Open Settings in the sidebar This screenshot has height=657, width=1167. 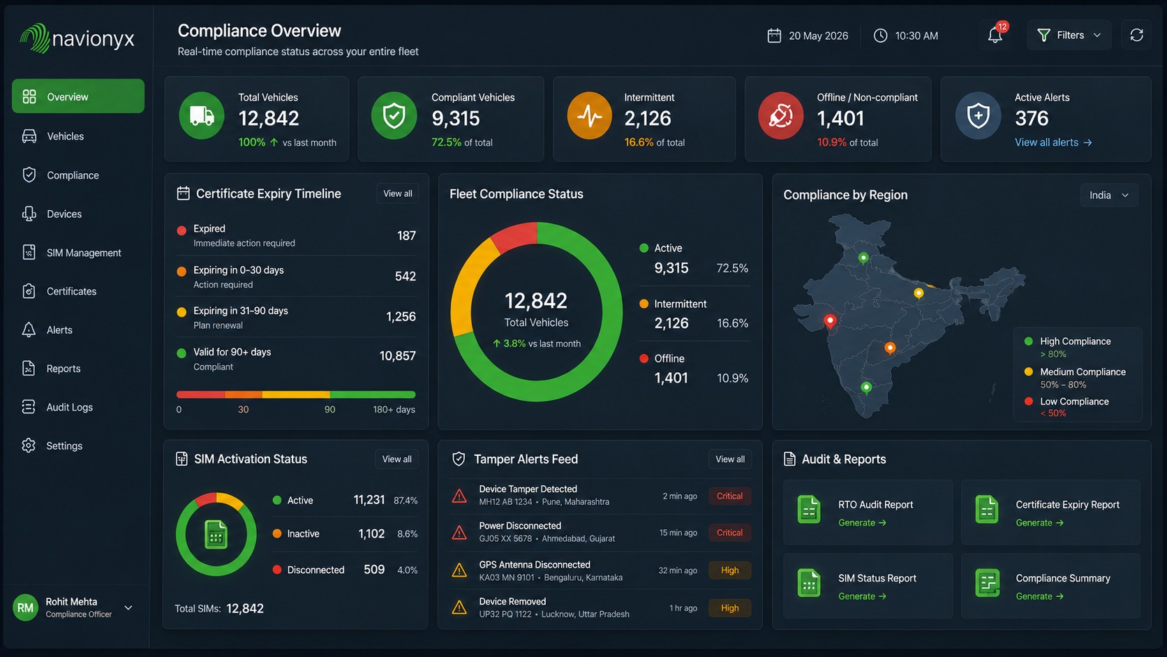tap(78, 445)
